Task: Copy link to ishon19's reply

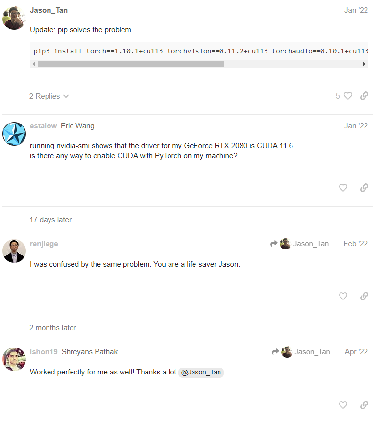Action: click(364, 405)
